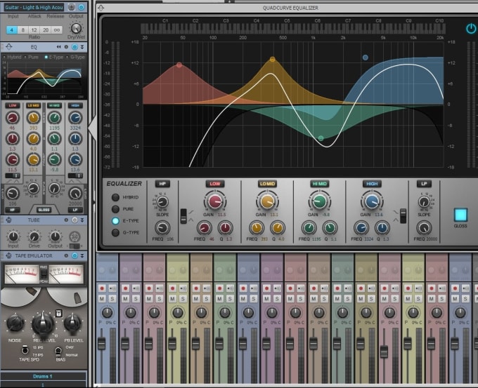Click the tape NOISE knob
The image size is (478, 388).
[15, 323]
